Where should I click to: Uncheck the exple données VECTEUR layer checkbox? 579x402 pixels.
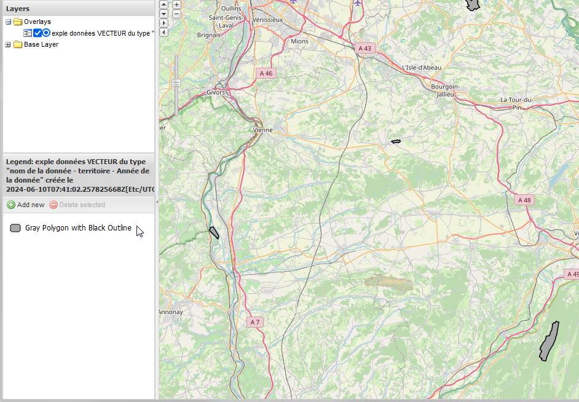pyautogui.click(x=37, y=33)
